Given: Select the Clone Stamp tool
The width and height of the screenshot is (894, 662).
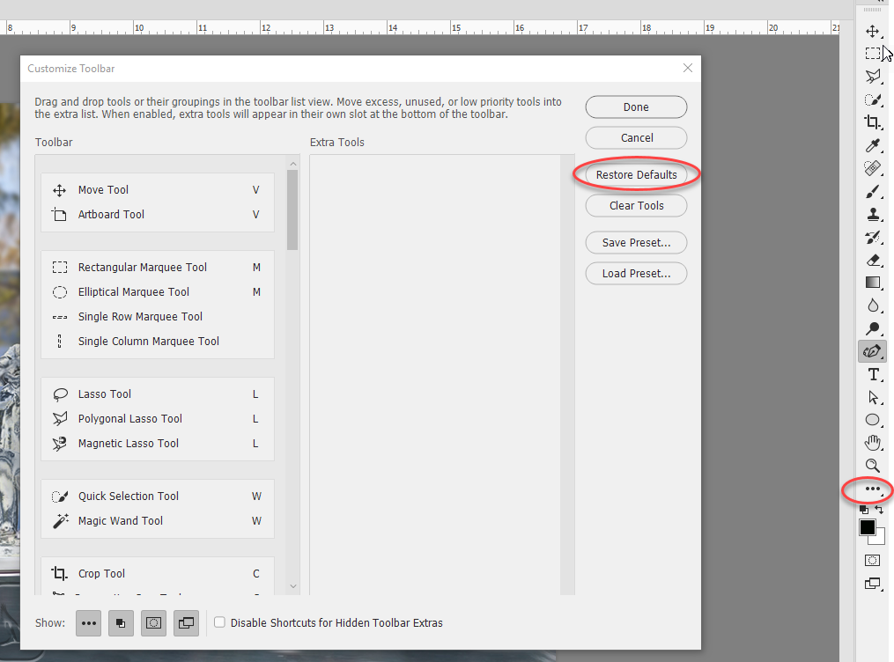Looking at the screenshot, I should tap(872, 214).
